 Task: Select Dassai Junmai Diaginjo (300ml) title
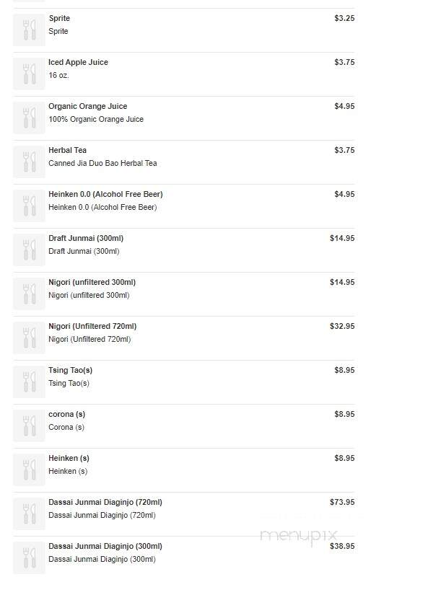point(105,547)
